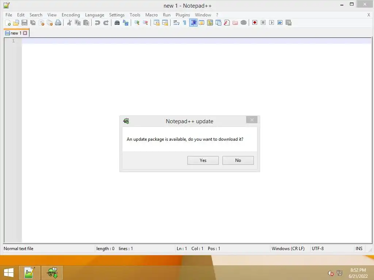Open the Language menu
Image resolution: width=374 pixels, height=280 pixels.
(x=95, y=15)
